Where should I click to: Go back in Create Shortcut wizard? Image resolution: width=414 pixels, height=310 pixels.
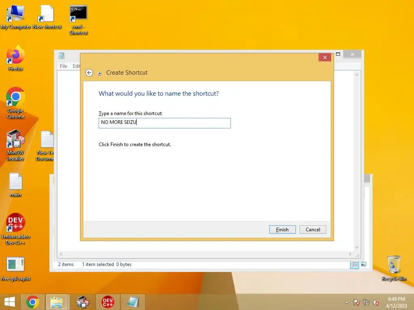[x=89, y=73]
